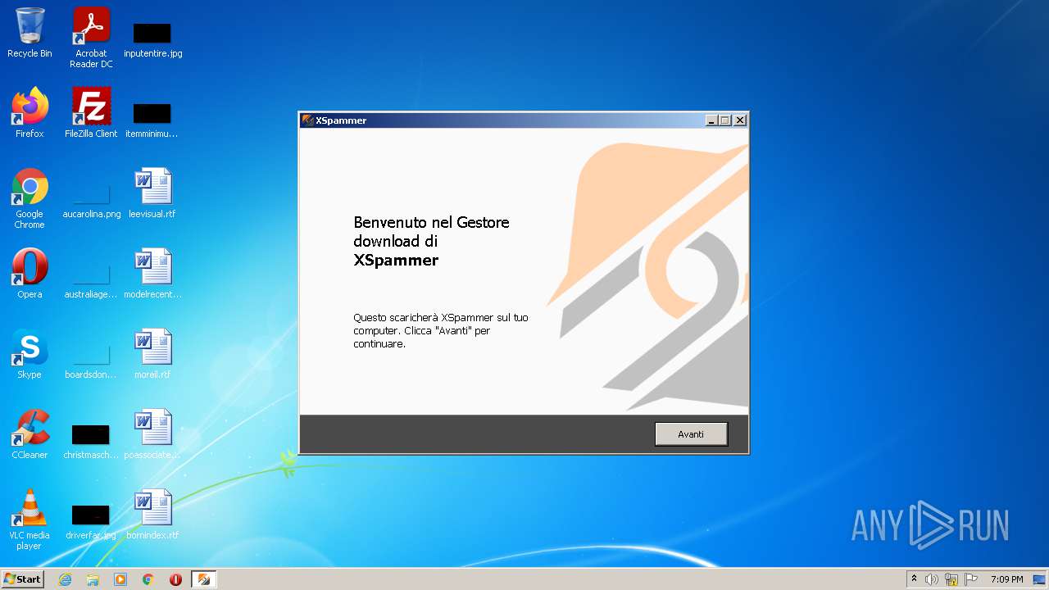Viewport: 1049px width, 590px height.
Task: Select the driverfar.jpg desktop file
Action: (x=91, y=522)
